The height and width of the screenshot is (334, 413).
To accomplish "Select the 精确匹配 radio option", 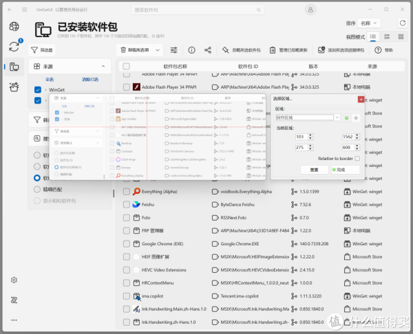I will coord(37,189).
